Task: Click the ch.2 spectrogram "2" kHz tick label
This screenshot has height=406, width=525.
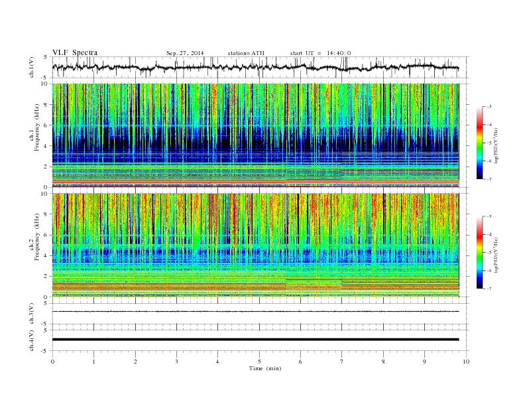Action: [46, 277]
